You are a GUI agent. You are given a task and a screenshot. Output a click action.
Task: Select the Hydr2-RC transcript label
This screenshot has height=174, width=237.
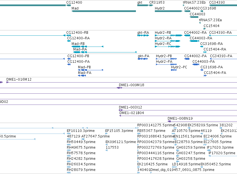pyautogui.click(x=163, y=44)
